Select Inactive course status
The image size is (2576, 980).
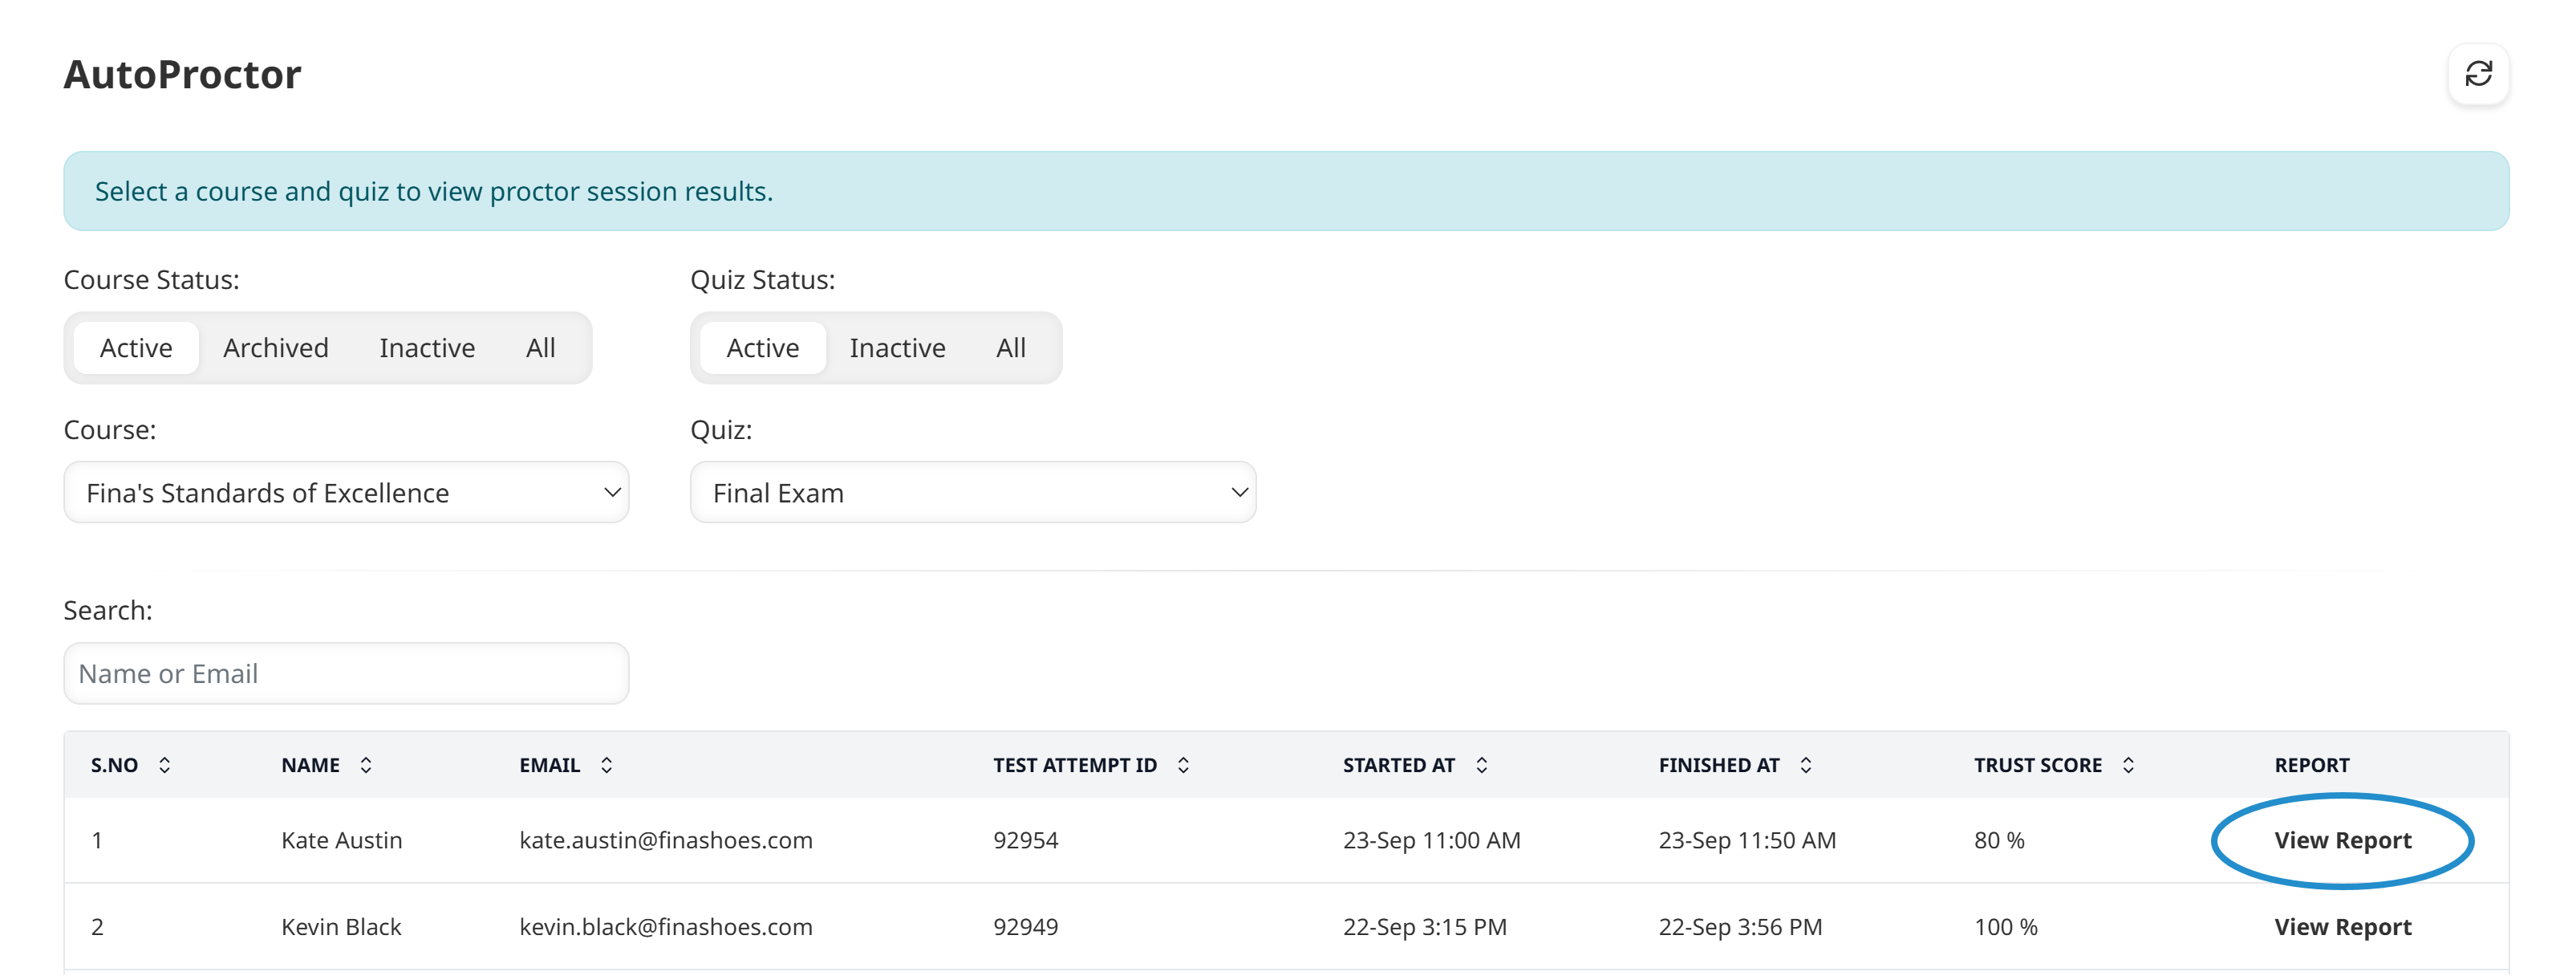[427, 347]
